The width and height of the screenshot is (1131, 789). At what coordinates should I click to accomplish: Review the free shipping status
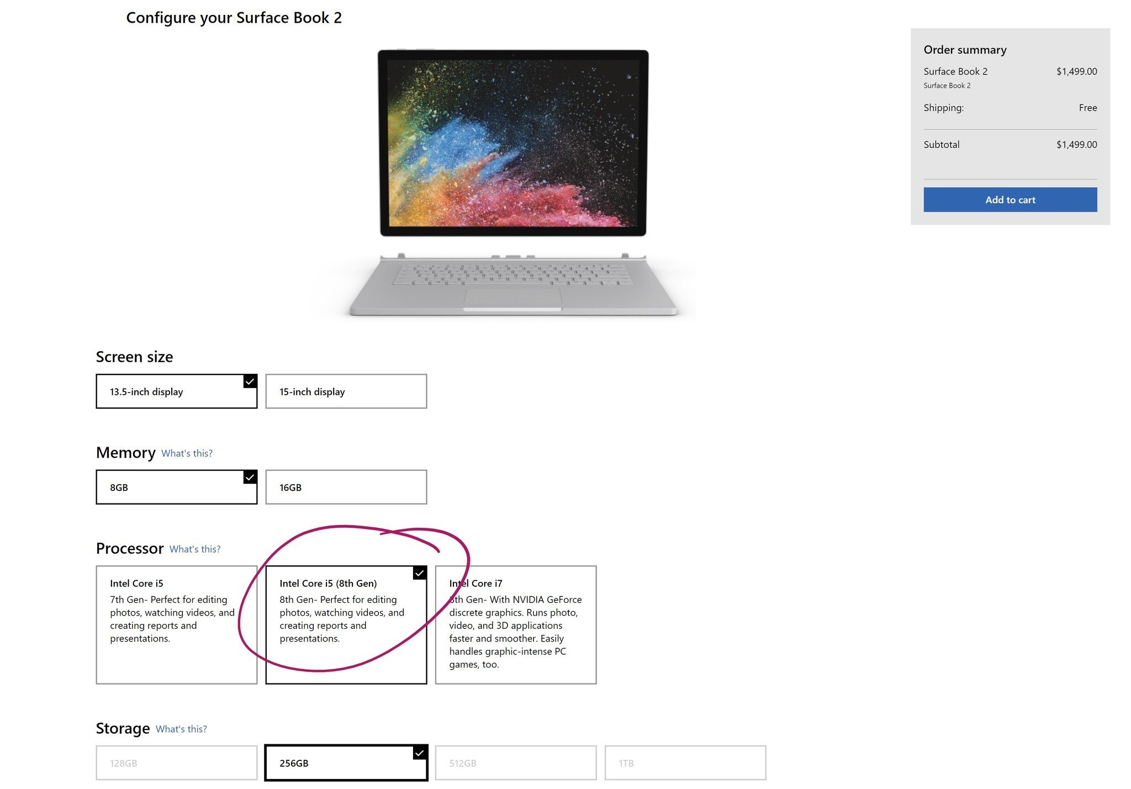click(x=1086, y=107)
